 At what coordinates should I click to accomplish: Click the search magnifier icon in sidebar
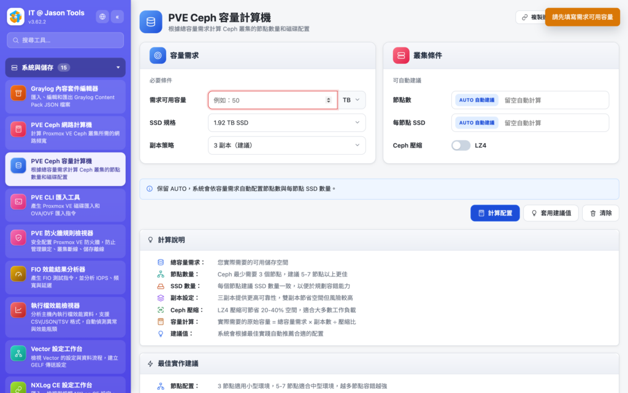pos(15,40)
